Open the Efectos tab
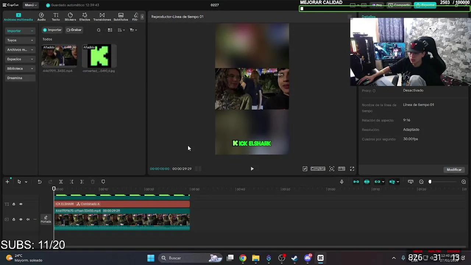 coord(85,17)
